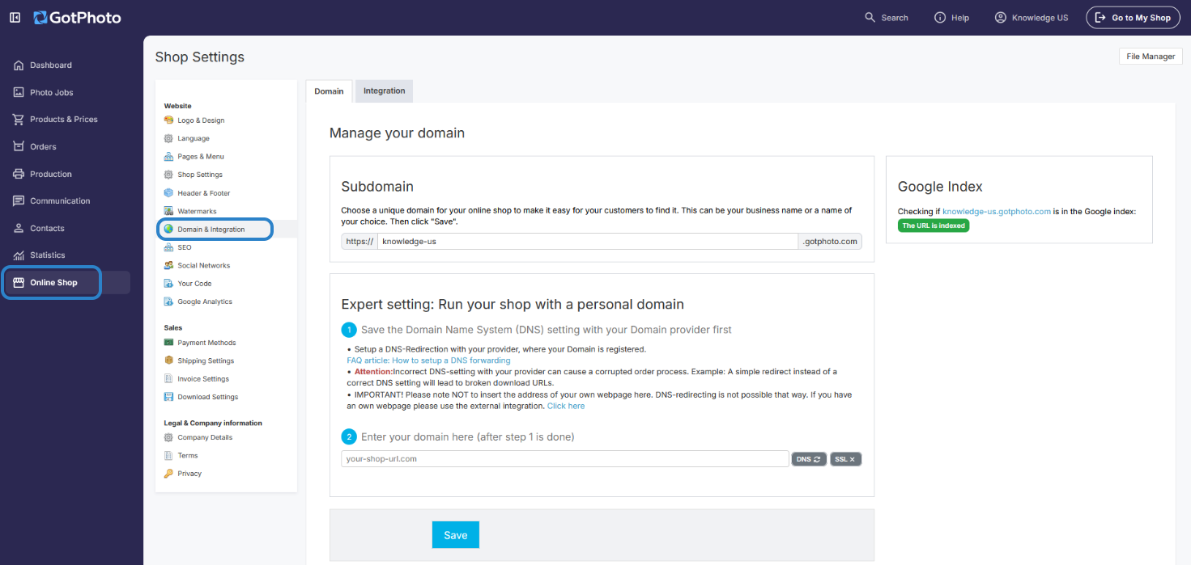Open the Dashboard home icon
This screenshot has width=1191, height=565.
(19, 65)
